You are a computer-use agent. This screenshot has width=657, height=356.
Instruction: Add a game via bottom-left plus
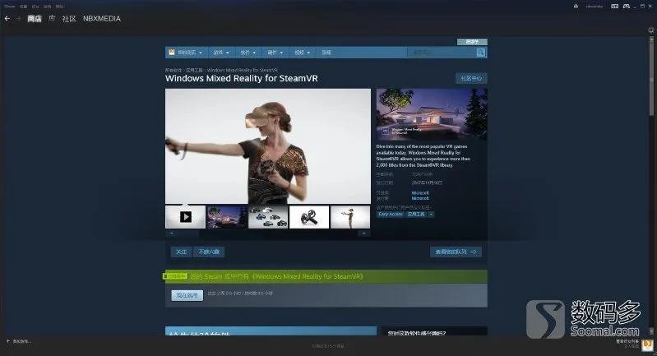[19, 341]
